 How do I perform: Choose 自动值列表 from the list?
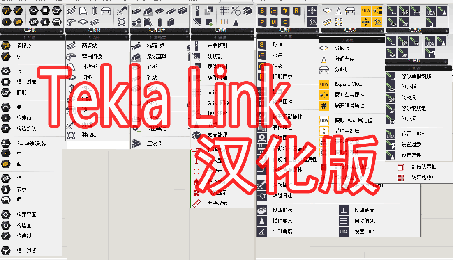coord(367,221)
